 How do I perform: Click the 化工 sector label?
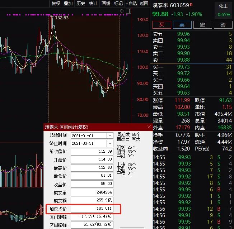click(x=223, y=6)
